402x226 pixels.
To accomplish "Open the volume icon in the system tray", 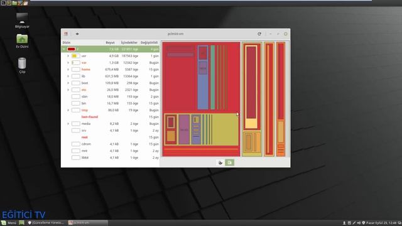I will [x=359, y=223].
